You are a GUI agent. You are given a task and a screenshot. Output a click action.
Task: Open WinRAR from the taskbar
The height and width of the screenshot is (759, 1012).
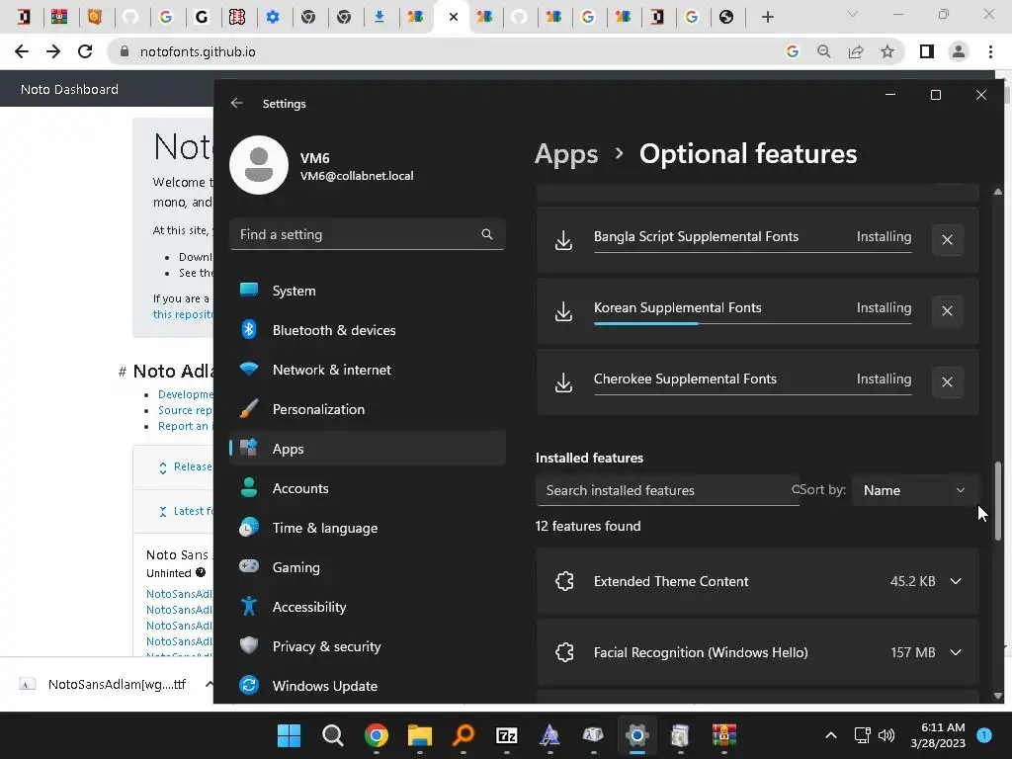pos(724,735)
